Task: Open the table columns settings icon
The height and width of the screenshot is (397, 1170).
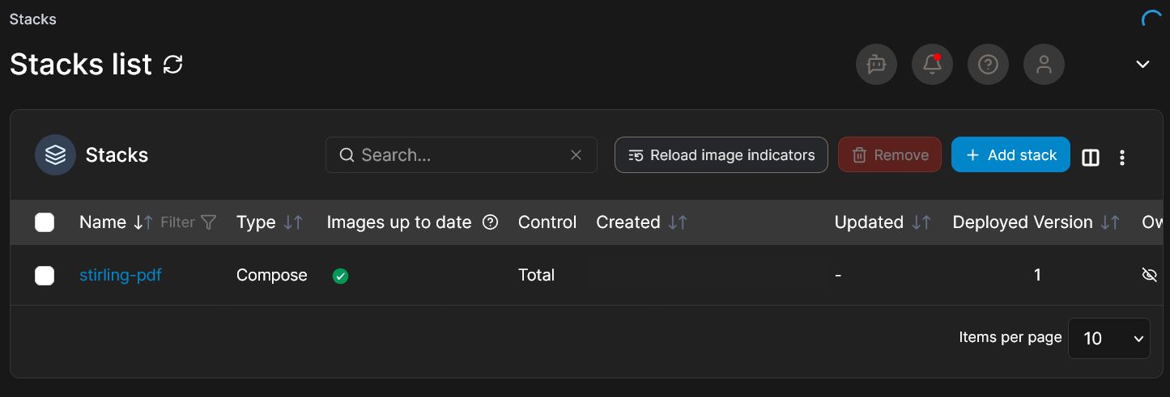Action: (1091, 158)
